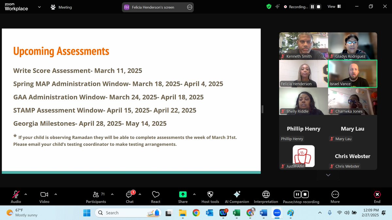Click the red End meeting button
Screen dimensions: 392x220
(377, 197)
